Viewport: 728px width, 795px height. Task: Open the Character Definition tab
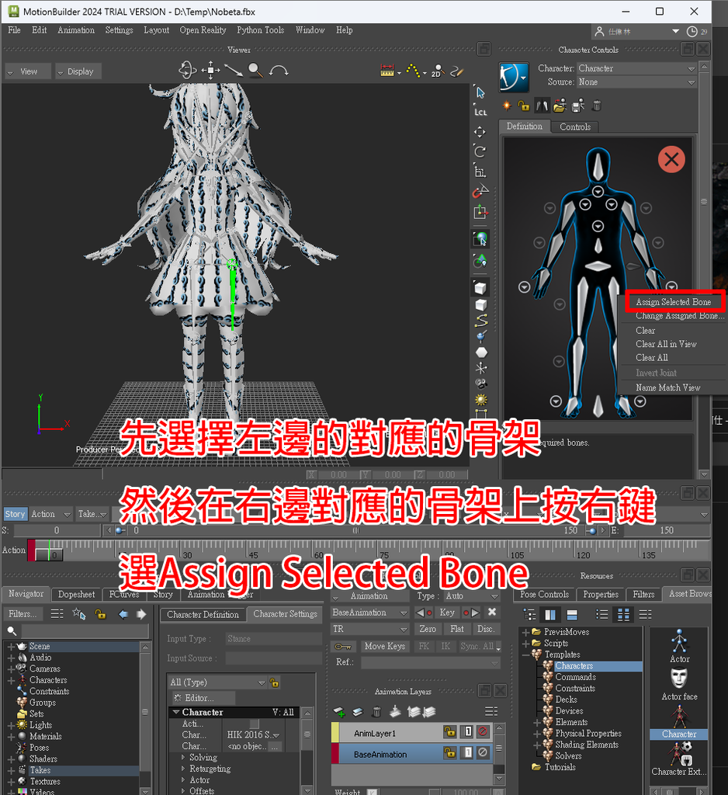coord(203,615)
